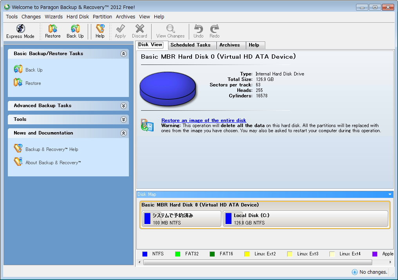Click the Back Up icon in the Basic Tasks panel
This screenshot has width=398, height=280.
(x=18, y=69)
